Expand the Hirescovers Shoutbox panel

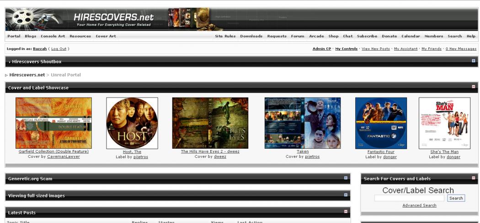point(474,61)
